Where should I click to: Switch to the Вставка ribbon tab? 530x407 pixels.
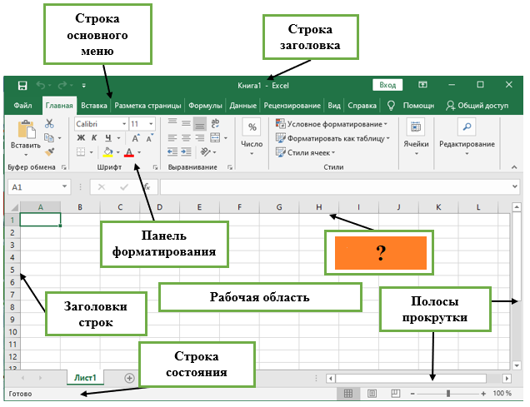94,106
